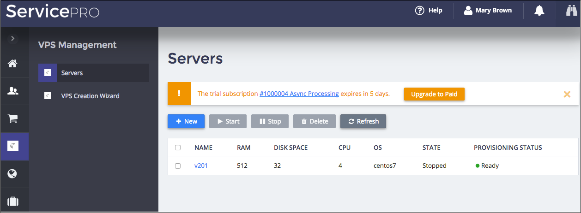
Task: Expand the collapsed sidebar with chevron arrow
Action: click(12, 38)
